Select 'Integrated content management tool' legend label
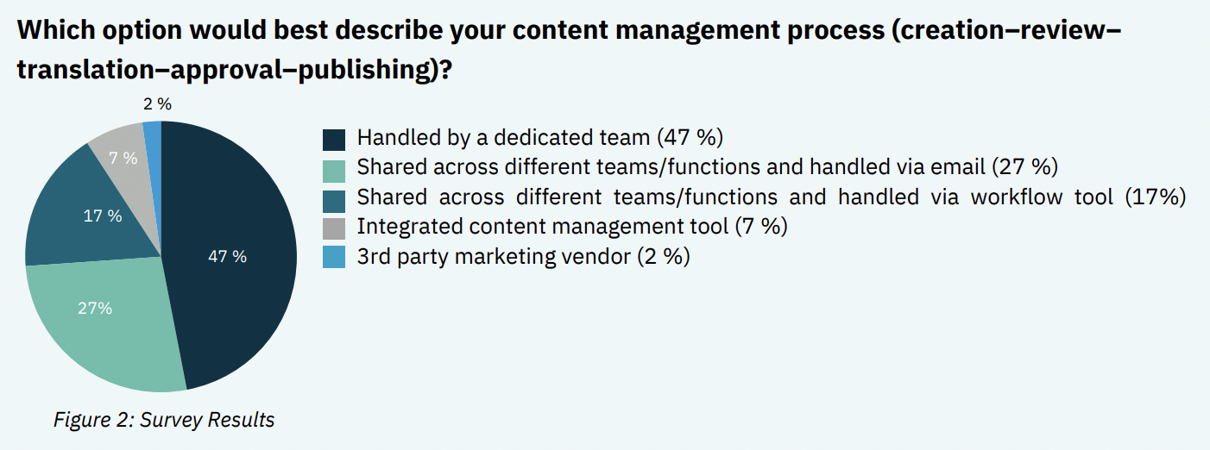The image size is (1210, 450). pyautogui.click(x=542, y=227)
